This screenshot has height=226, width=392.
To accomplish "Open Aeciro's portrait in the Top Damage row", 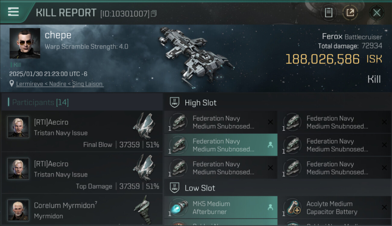I will click(18, 169).
